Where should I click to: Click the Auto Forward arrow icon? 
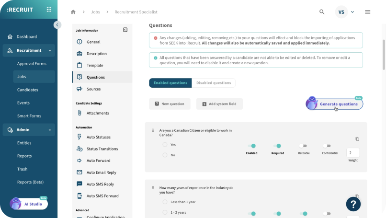coord(79,161)
